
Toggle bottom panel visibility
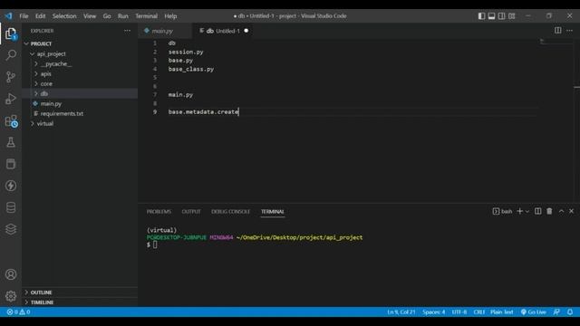coord(491,16)
